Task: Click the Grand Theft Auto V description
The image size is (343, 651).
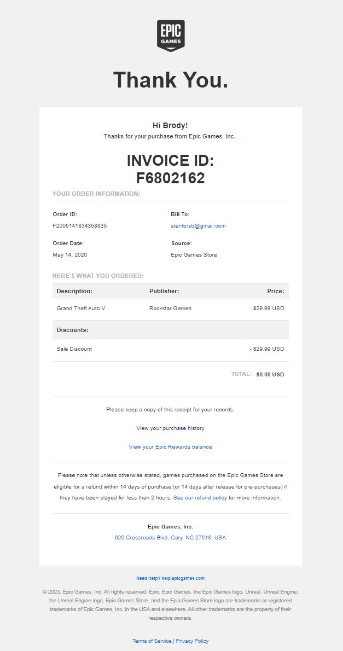Action: tap(81, 309)
